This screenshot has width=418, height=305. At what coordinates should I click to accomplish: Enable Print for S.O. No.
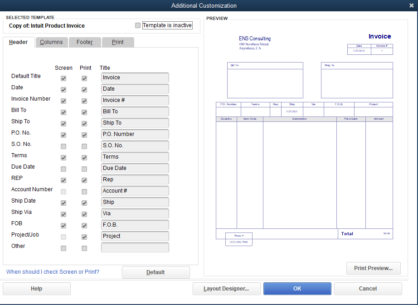point(84,146)
